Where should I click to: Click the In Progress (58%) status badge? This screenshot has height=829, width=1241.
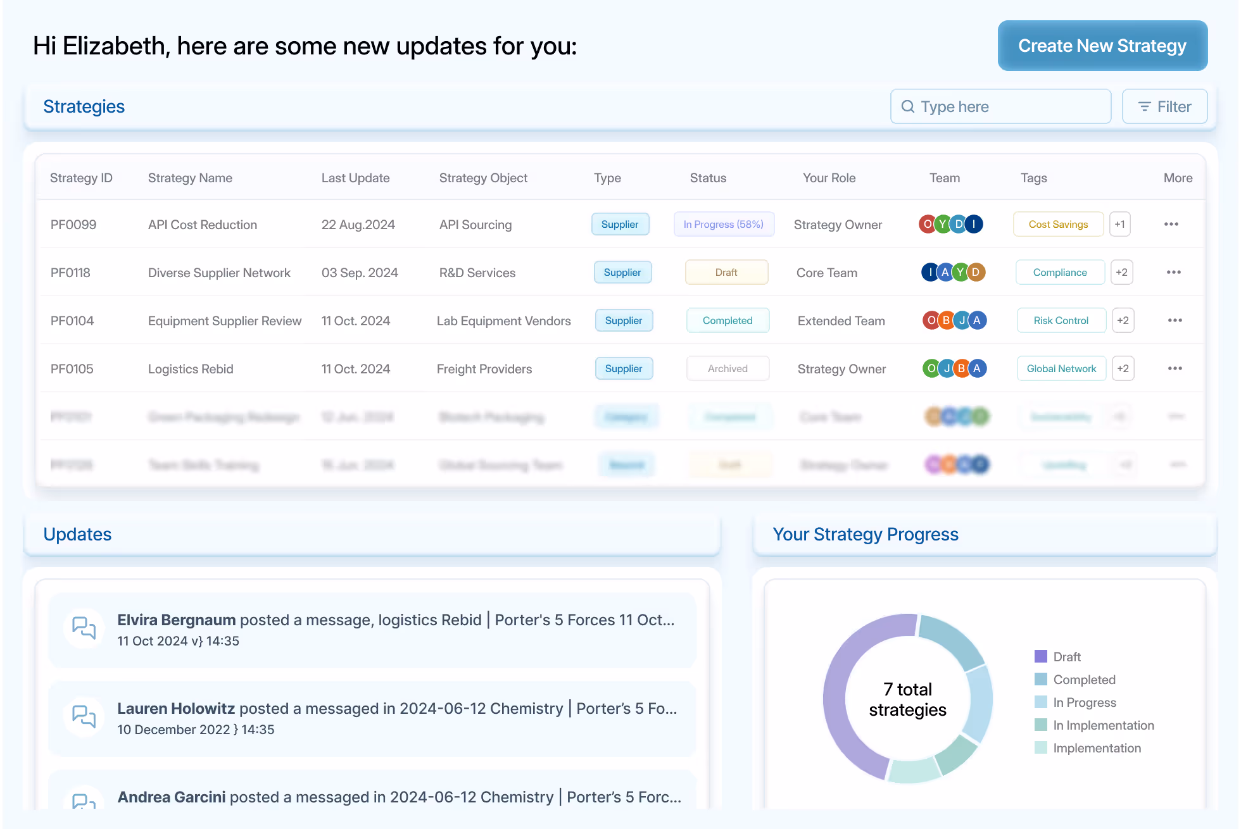(x=723, y=224)
